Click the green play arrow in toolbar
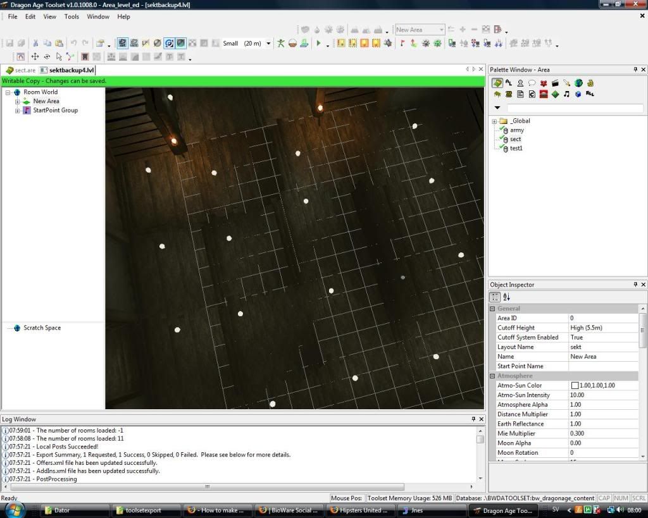This screenshot has width=648, height=518. tap(318, 44)
